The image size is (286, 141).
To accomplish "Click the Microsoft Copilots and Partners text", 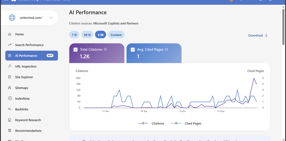I will click(116, 23).
